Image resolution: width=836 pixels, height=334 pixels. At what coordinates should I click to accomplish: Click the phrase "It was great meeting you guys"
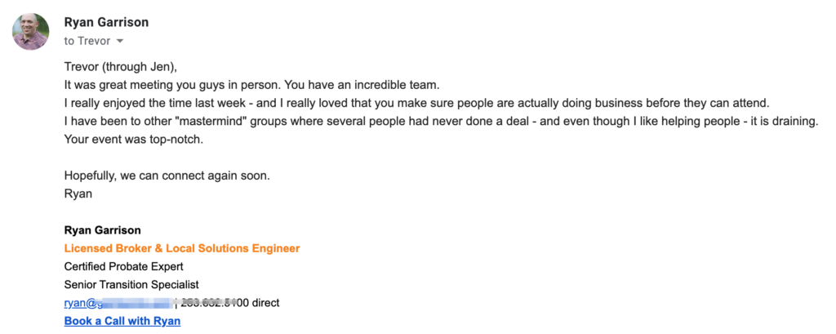(x=145, y=86)
